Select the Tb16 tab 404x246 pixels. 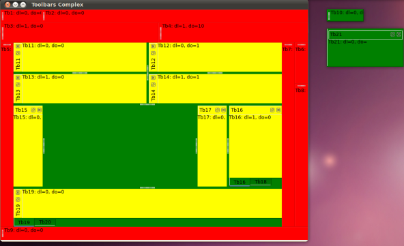(x=240, y=182)
